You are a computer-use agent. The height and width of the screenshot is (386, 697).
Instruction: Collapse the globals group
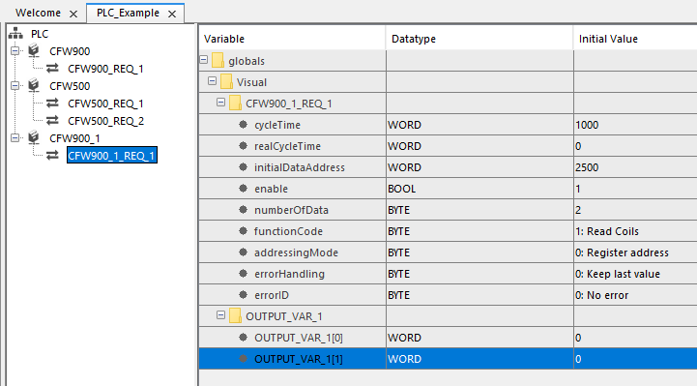coord(204,60)
